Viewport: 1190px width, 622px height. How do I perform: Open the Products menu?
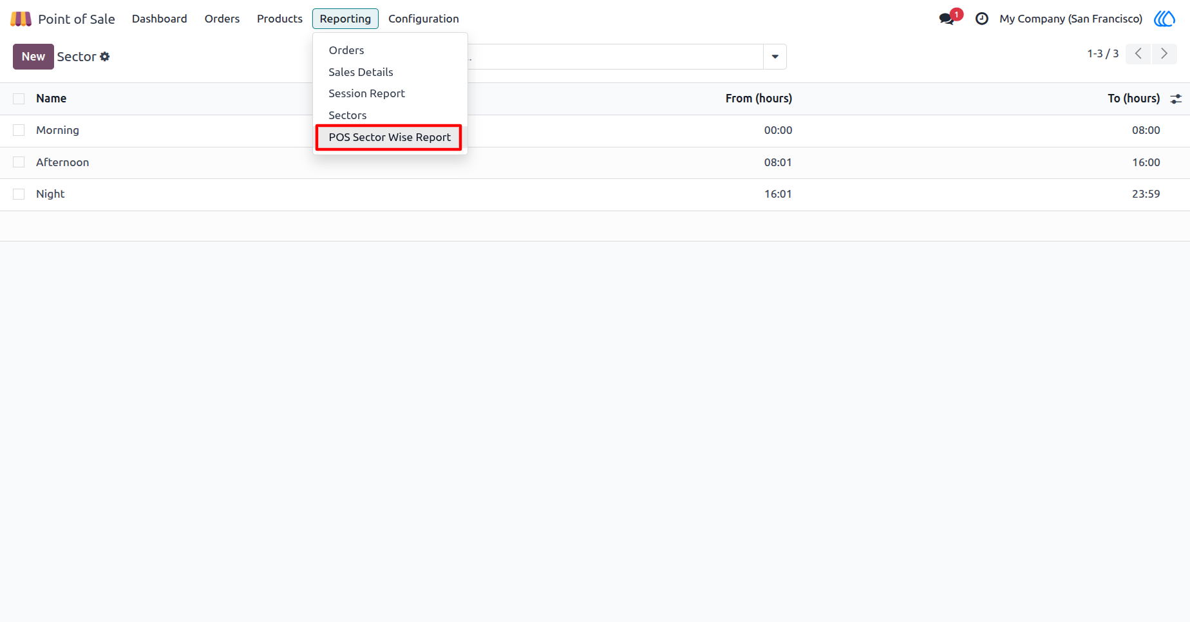279,19
